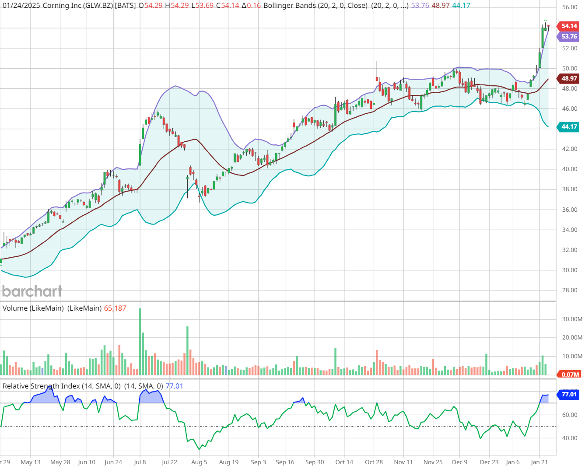Click the 60.00 RSI axis label
This screenshot has width=585, height=469.
(x=570, y=415)
